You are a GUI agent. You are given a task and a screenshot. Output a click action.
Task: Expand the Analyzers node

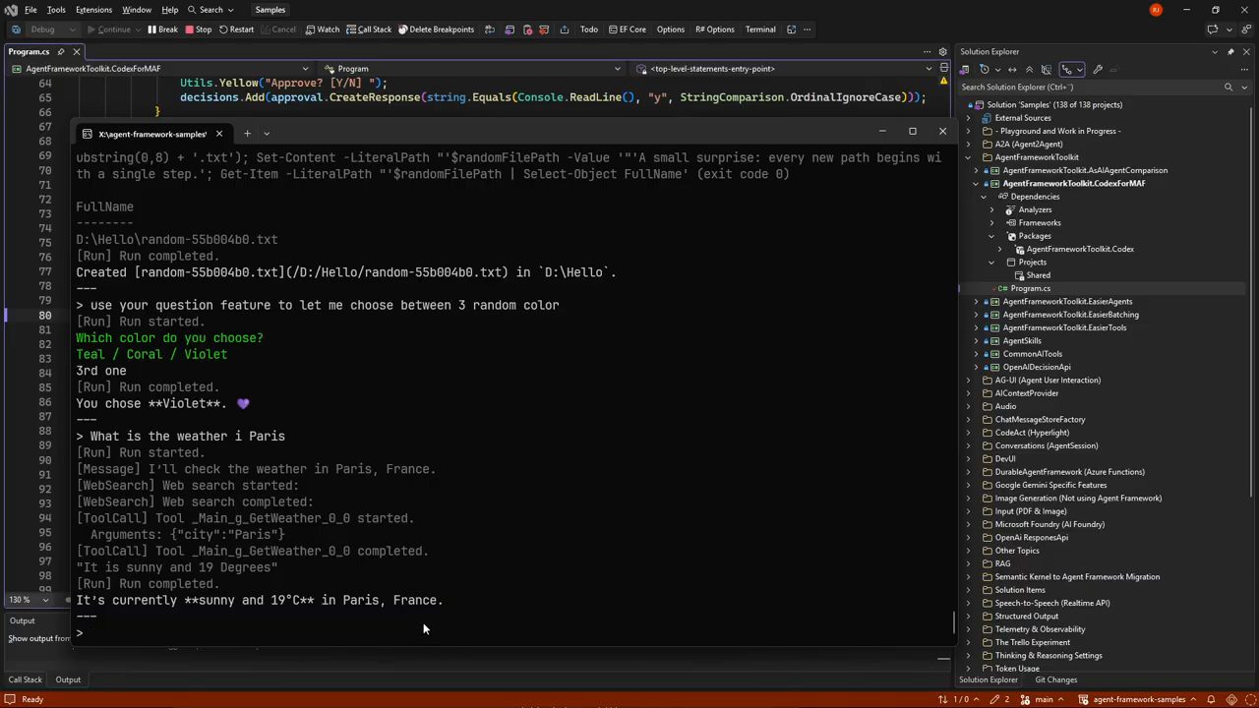(x=991, y=209)
